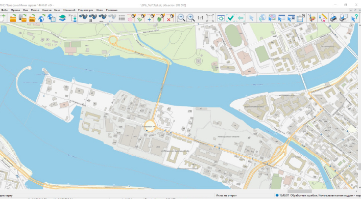This screenshot has height=199, width=361.
Task: Open the Масштаб menu
Action: (69, 10)
